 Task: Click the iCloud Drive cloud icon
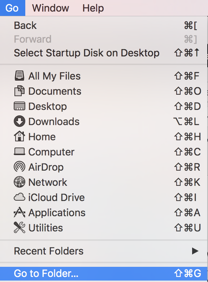pyautogui.click(x=19, y=197)
